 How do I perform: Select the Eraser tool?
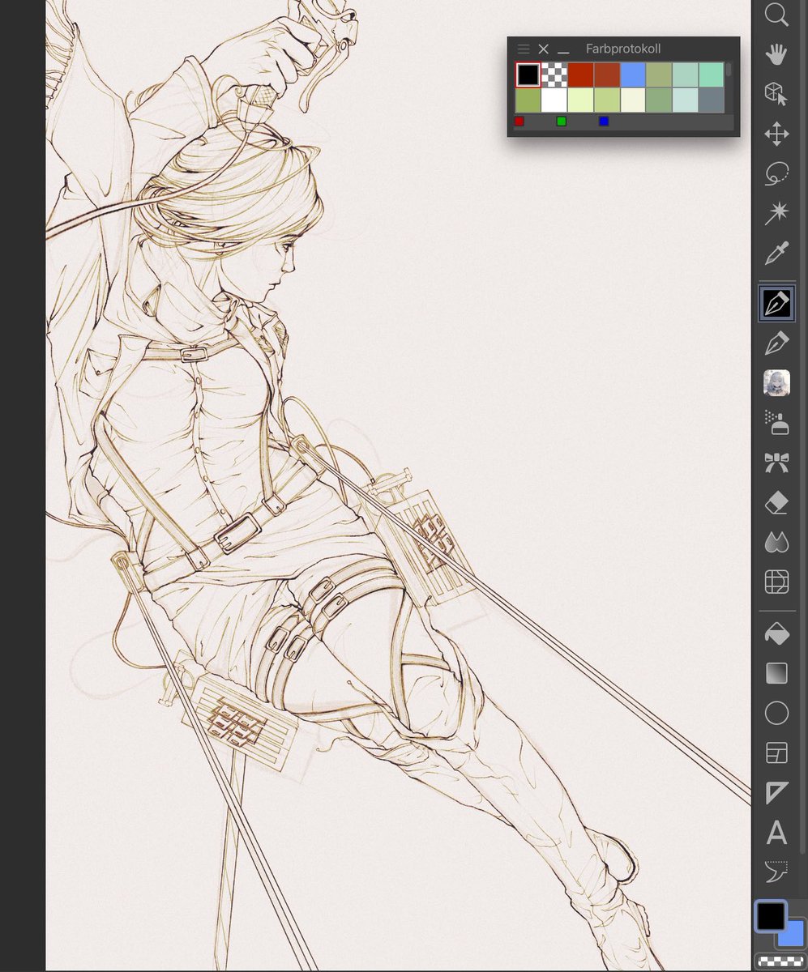click(x=776, y=502)
